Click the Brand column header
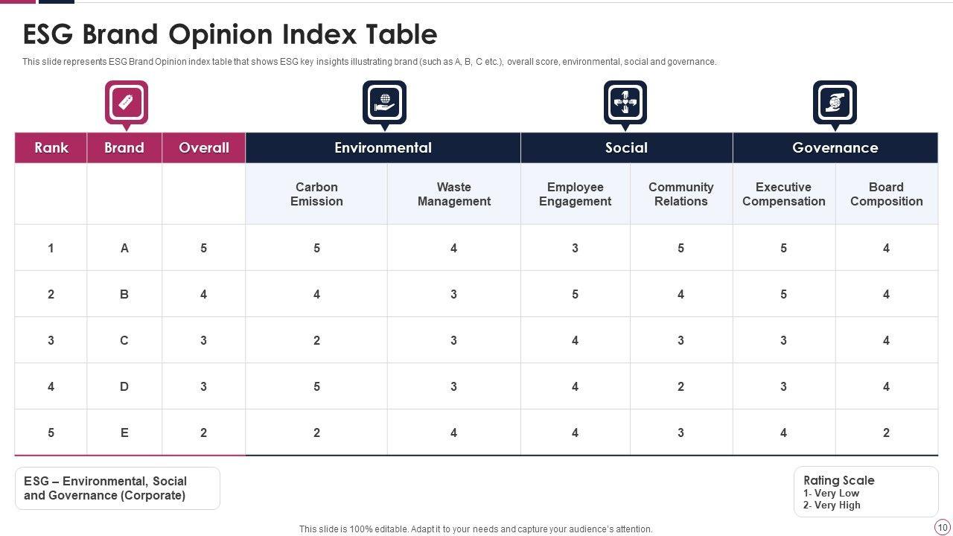This screenshot has height=536, width=953. [124, 147]
